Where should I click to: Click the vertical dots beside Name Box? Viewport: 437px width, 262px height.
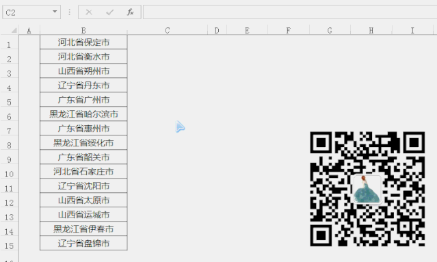(x=69, y=12)
